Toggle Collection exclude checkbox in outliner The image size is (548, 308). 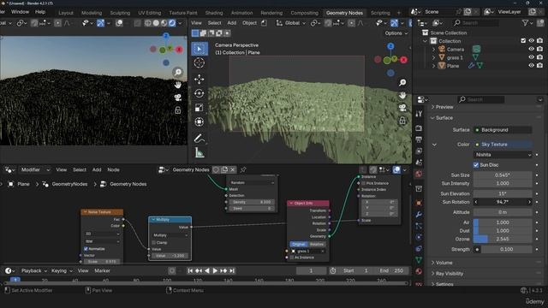point(523,41)
